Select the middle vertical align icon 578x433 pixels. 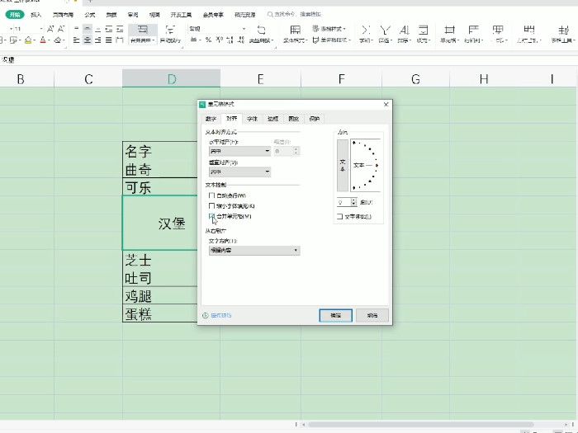tap(88, 29)
